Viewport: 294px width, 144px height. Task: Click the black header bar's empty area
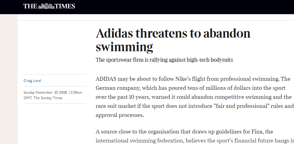tap(181, 7)
